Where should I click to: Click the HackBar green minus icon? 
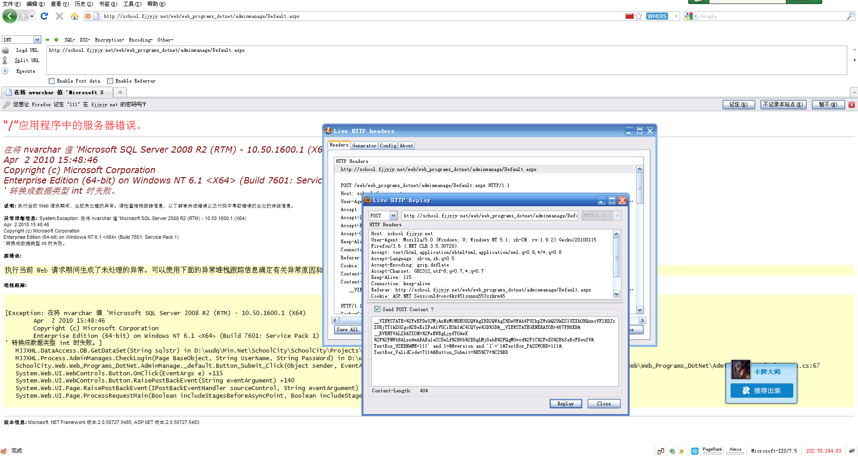[47, 40]
